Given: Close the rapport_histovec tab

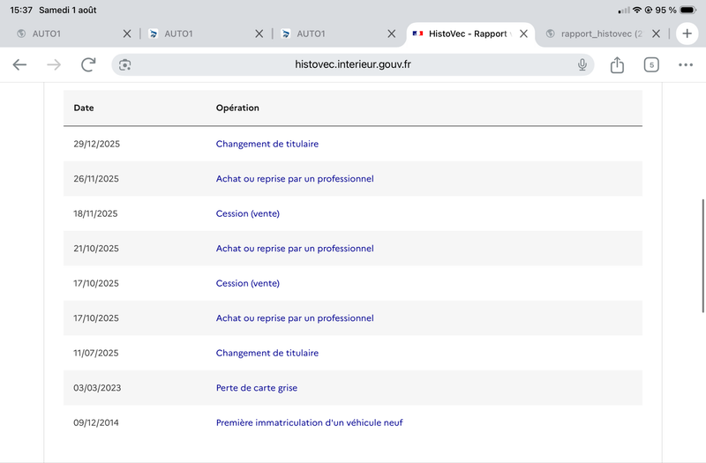Looking at the screenshot, I should pos(656,34).
